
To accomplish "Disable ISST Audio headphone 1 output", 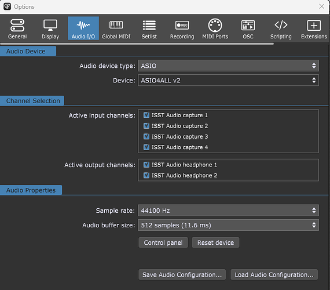I will point(146,165).
